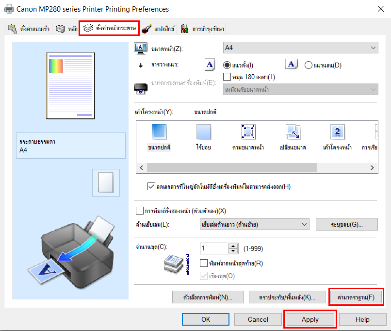Image resolution: width=391 pixels, height=331 pixels.
Task: Select Borderless layout icon (ไร้ขอบ)
Action: [204, 132]
